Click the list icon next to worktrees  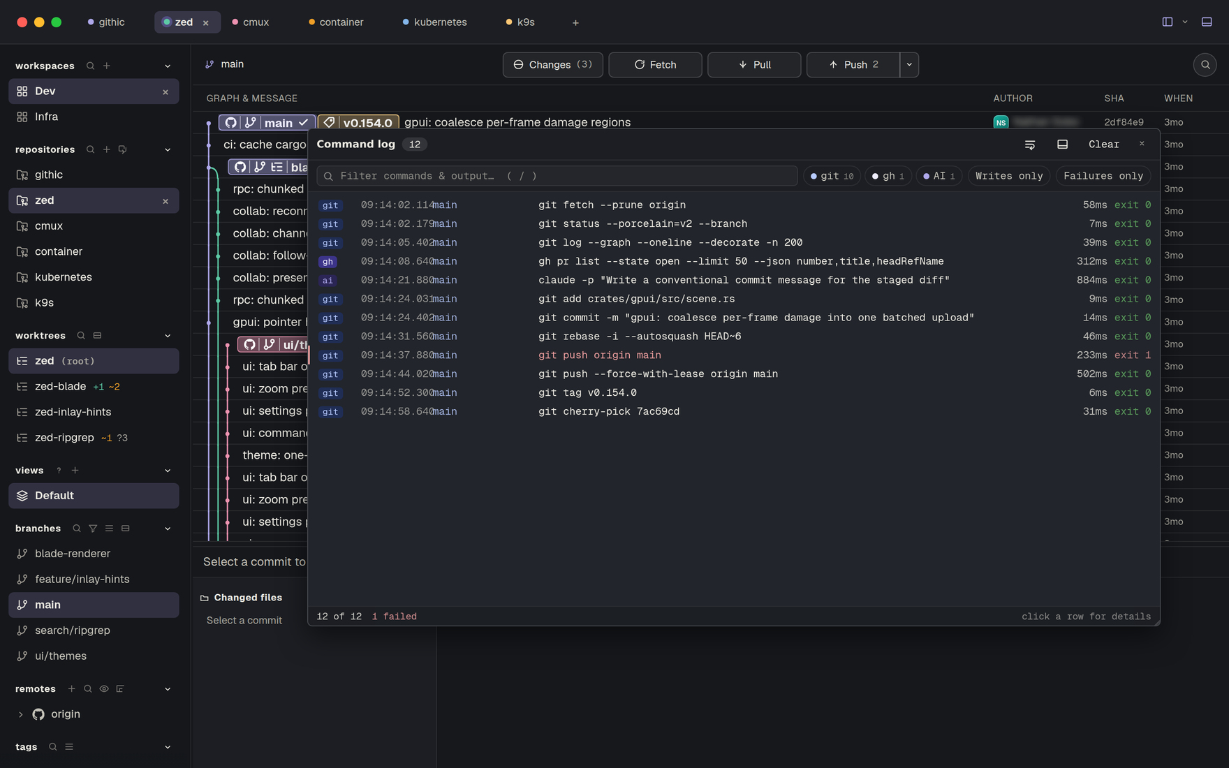[x=97, y=336]
